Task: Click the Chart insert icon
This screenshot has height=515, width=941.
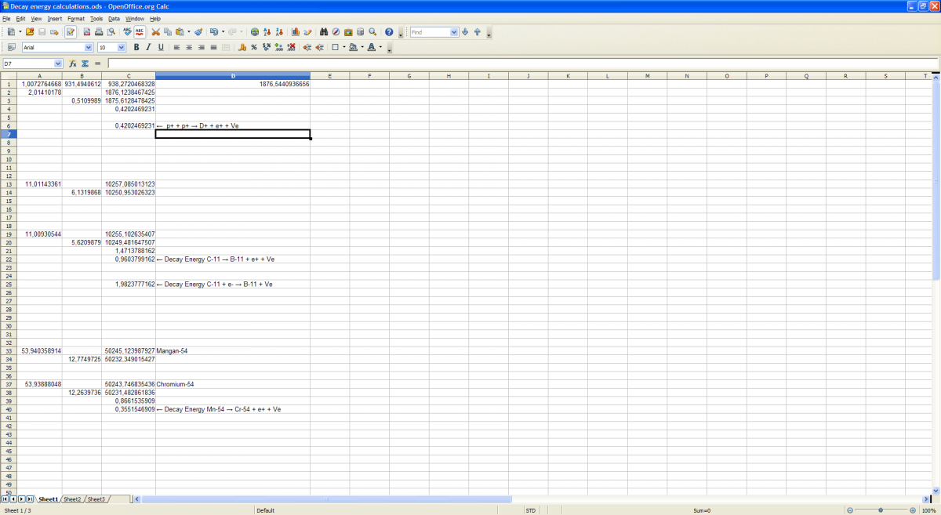Action: point(296,32)
